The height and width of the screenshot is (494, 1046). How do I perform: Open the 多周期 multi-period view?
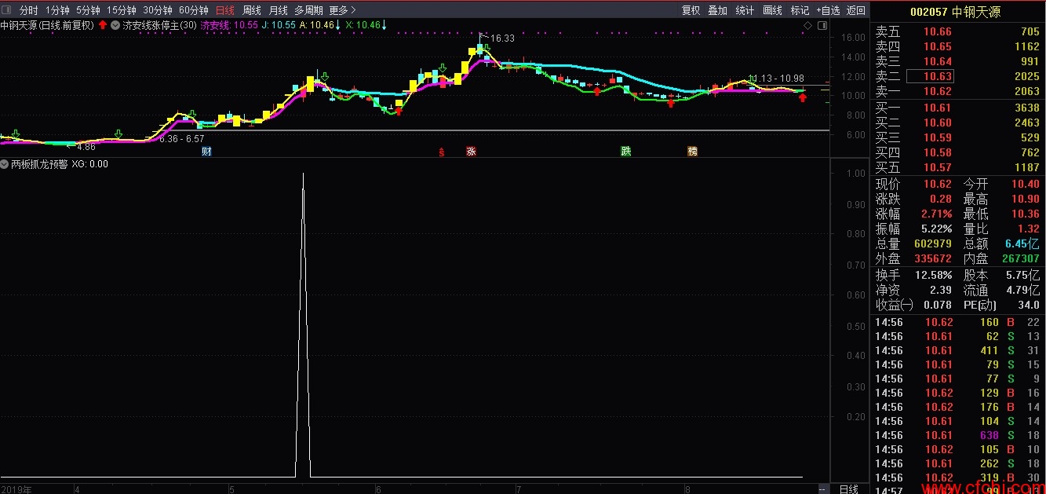(308, 10)
